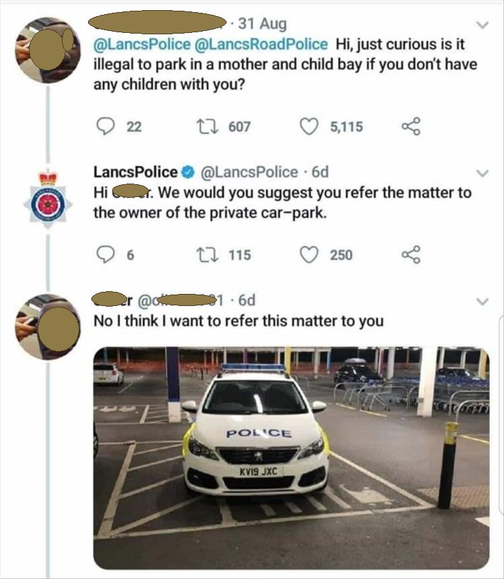Viewport: 504px width, 579px height.
Task: Open dropdown menu on LancsPolice tweet
Action: coord(480,173)
